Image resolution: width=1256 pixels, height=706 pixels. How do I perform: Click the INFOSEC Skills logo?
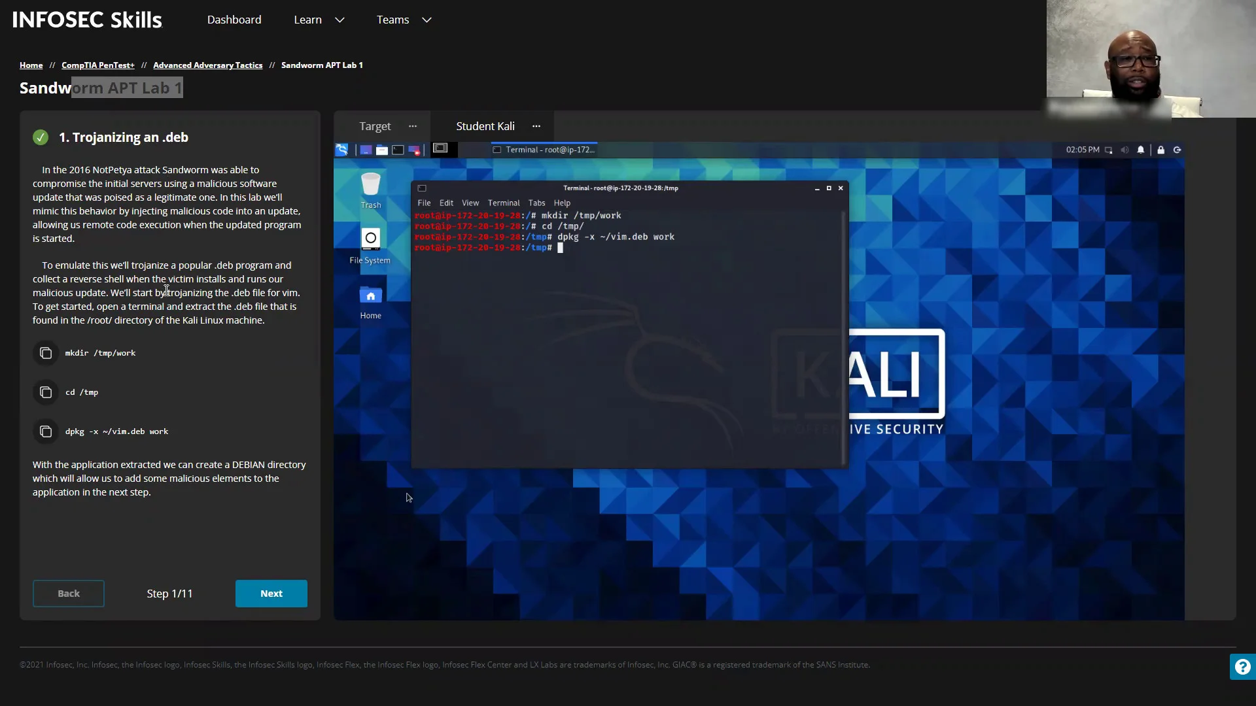coord(87,20)
